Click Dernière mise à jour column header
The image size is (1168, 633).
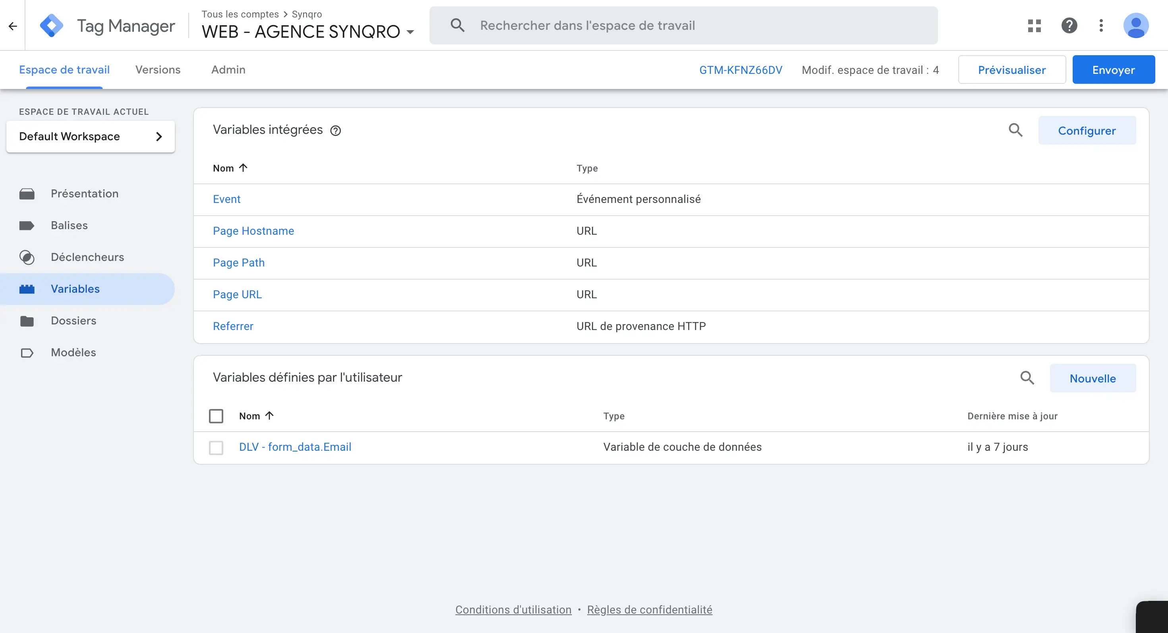(x=1012, y=416)
